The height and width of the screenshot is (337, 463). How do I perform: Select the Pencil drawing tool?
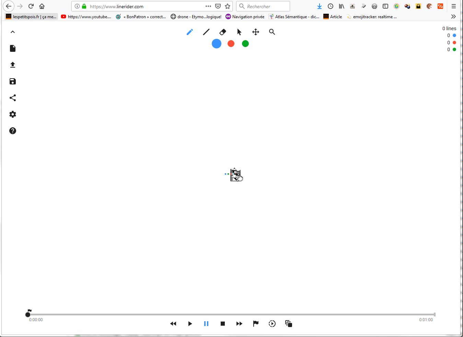190,32
